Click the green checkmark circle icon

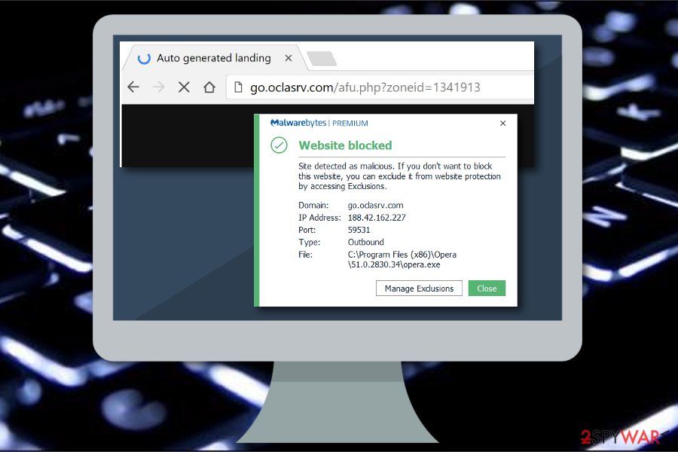click(279, 145)
